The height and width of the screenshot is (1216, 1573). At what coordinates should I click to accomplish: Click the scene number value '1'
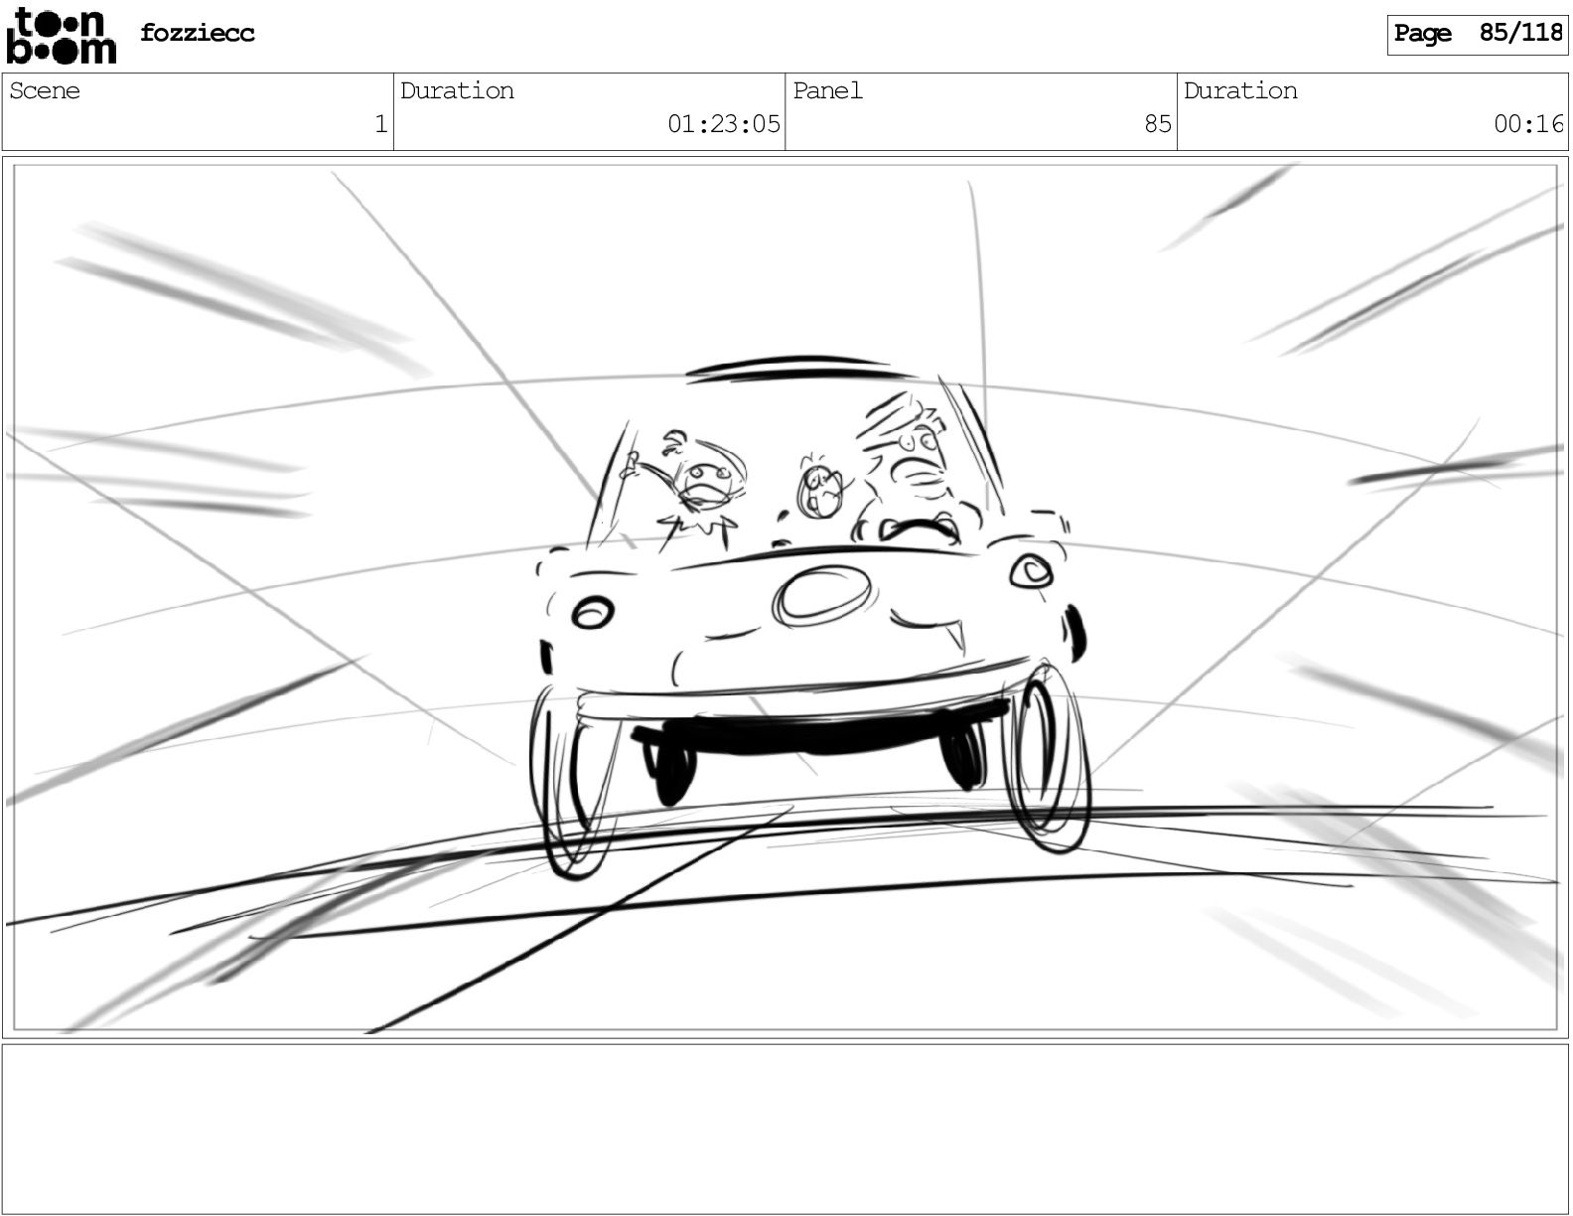click(380, 124)
